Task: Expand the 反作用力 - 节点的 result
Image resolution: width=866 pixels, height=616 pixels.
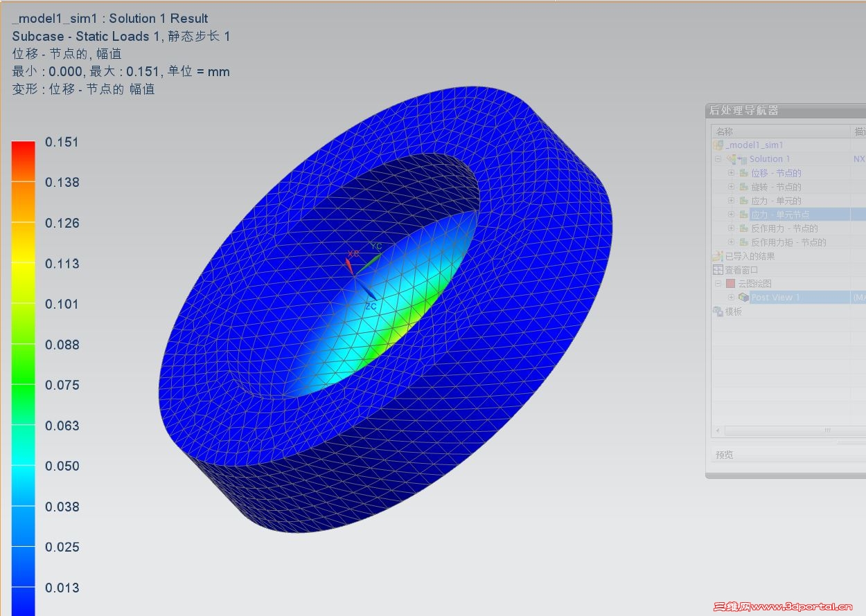Action: 731,228
